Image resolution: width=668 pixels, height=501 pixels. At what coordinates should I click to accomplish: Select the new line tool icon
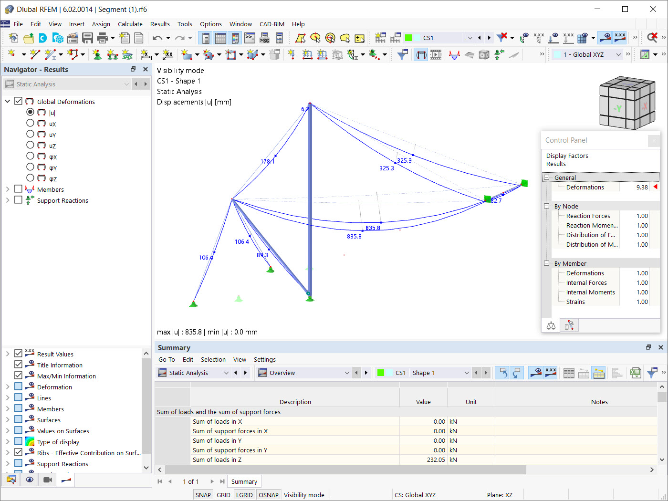click(x=35, y=54)
